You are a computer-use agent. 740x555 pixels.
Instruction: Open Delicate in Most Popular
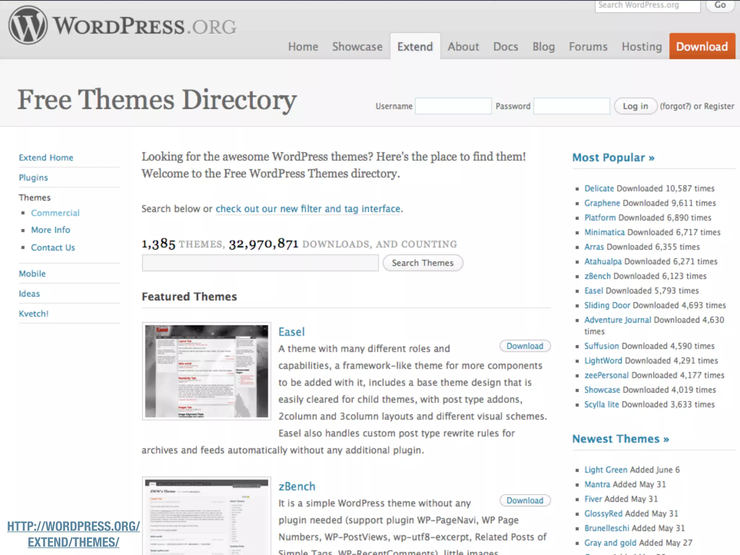[599, 188]
